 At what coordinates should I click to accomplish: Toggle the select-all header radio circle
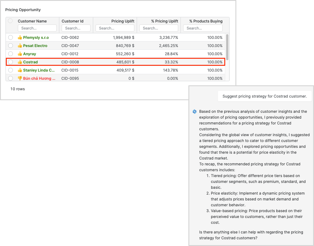pos(10,21)
